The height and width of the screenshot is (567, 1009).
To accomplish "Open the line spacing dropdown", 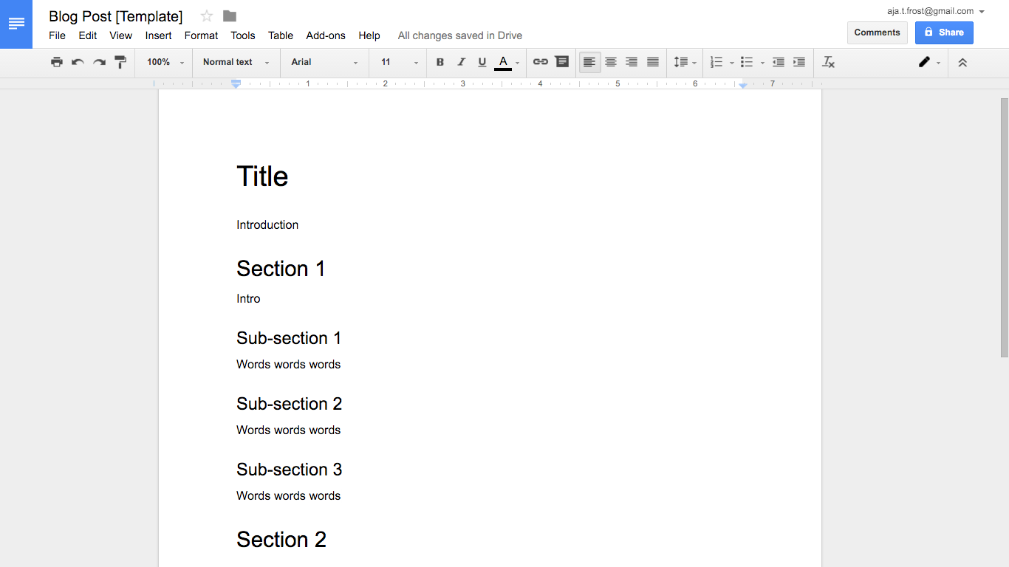I will pos(684,62).
